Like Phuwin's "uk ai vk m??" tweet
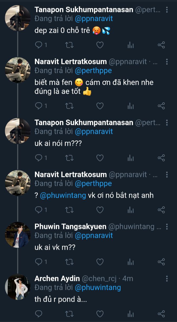Screen dimensions: 177x322 point(100,262)
